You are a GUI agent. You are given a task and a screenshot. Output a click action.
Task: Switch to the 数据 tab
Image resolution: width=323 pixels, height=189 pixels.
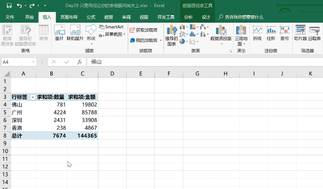109,17
